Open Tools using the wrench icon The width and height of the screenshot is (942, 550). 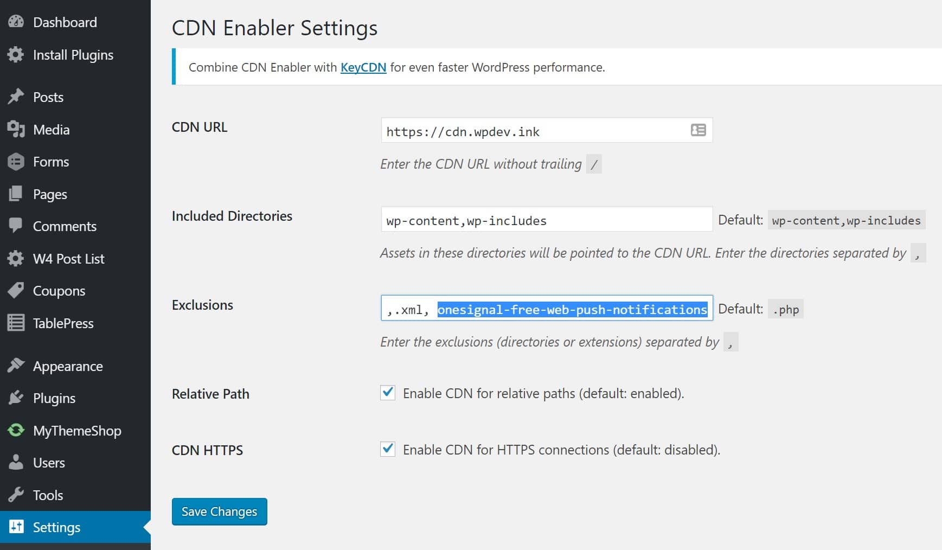[x=16, y=495]
